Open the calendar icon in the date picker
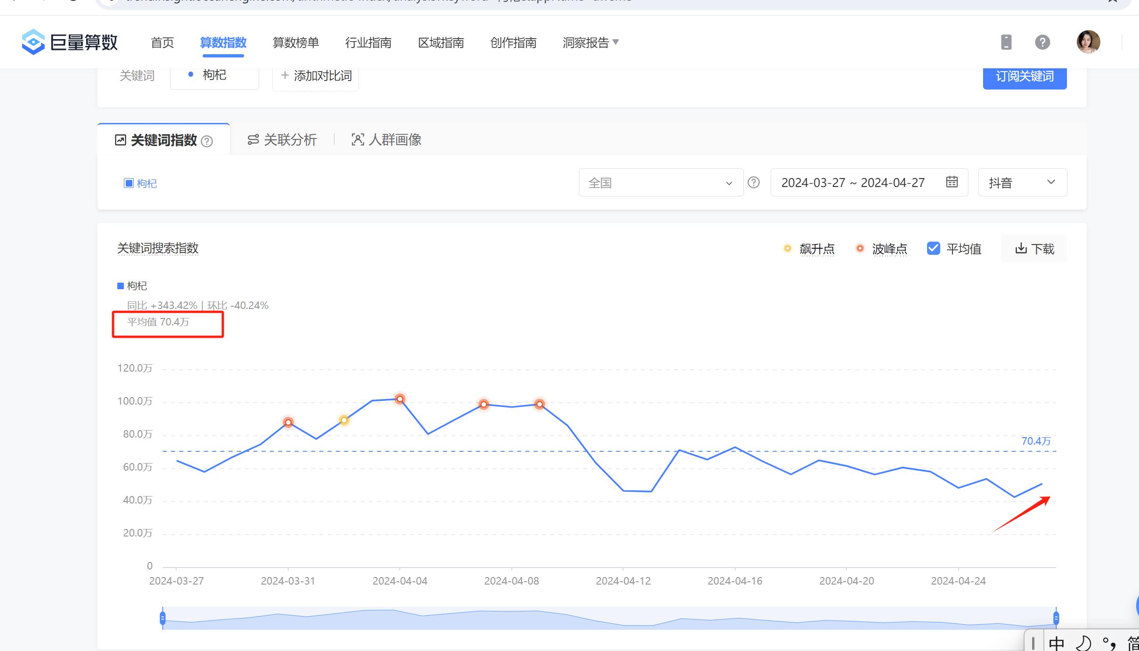This screenshot has width=1139, height=651. [x=951, y=182]
